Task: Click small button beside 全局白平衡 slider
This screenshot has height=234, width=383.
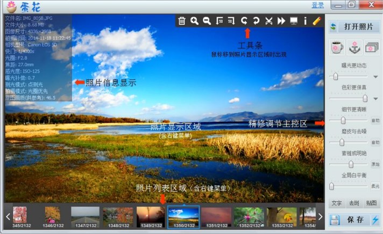Action: (375, 186)
